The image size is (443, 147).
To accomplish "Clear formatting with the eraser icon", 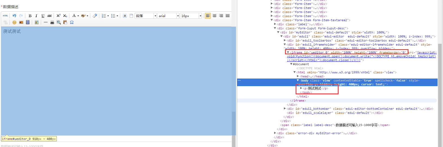I will point(95,16).
